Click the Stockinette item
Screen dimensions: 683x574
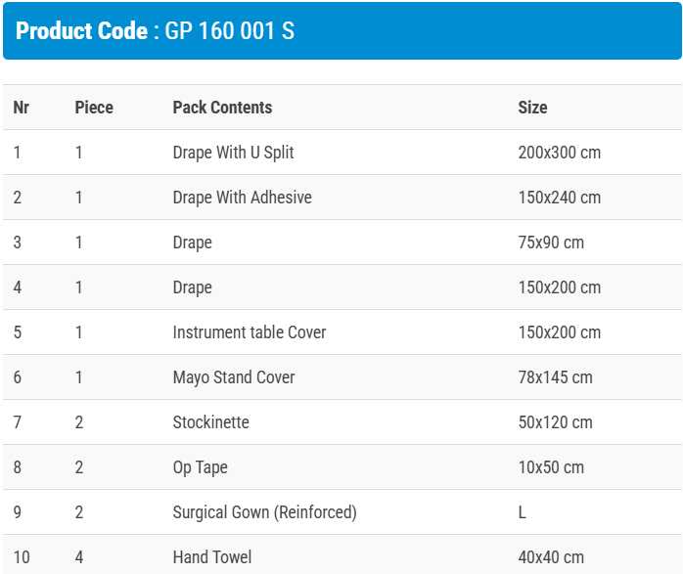pos(210,422)
